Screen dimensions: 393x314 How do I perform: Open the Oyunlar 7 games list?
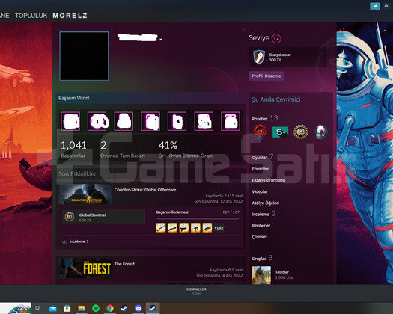tap(263, 157)
